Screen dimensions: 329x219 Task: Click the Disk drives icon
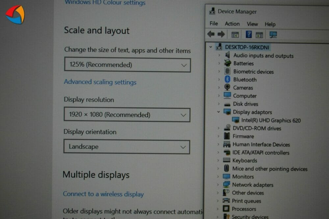[x=227, y=104]
